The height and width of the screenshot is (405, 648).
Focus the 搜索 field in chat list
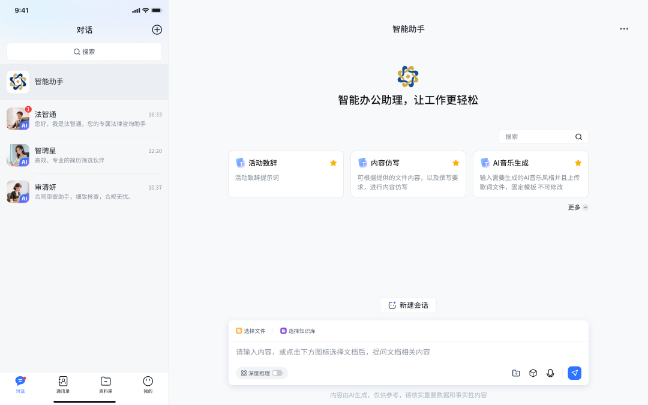85,52
